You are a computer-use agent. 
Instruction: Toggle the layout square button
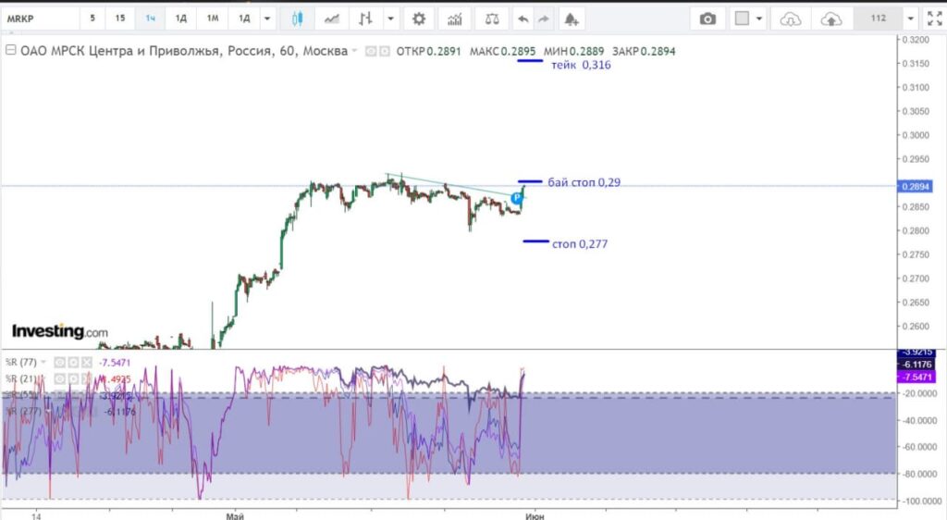coord(743,19)
